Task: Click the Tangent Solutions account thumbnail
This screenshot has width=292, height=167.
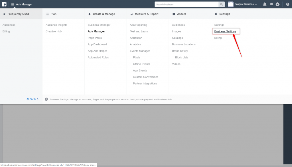Action: point(231,4)
